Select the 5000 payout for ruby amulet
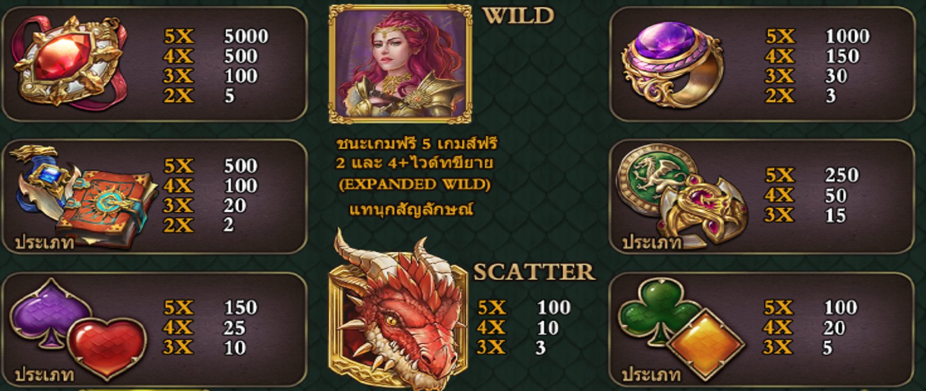926x391 pixels. coord(246,36)
